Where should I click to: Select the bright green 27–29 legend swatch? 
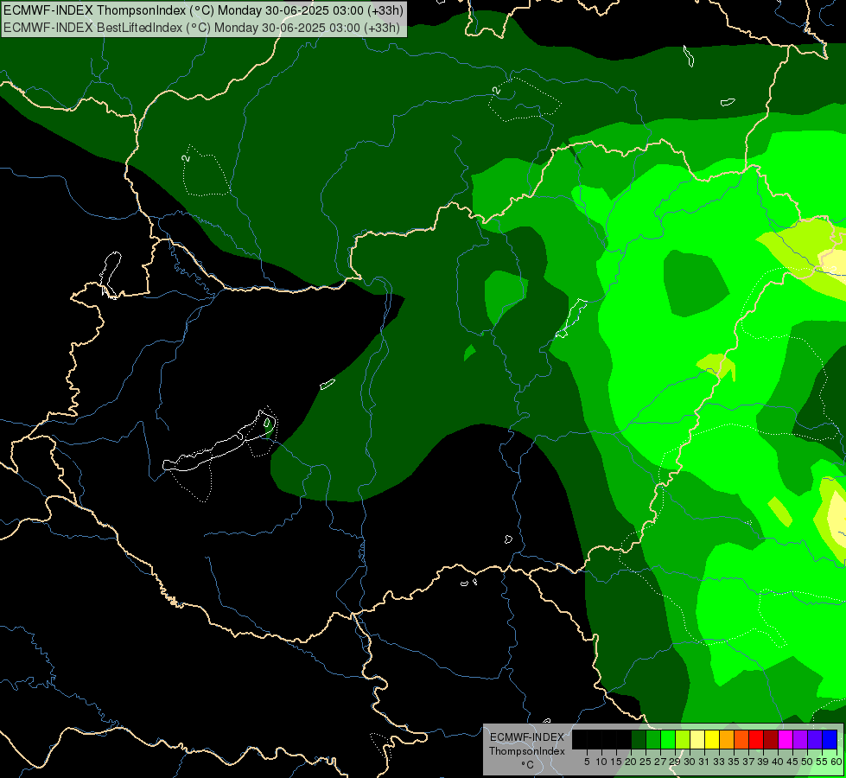click(x=668, y=739)
